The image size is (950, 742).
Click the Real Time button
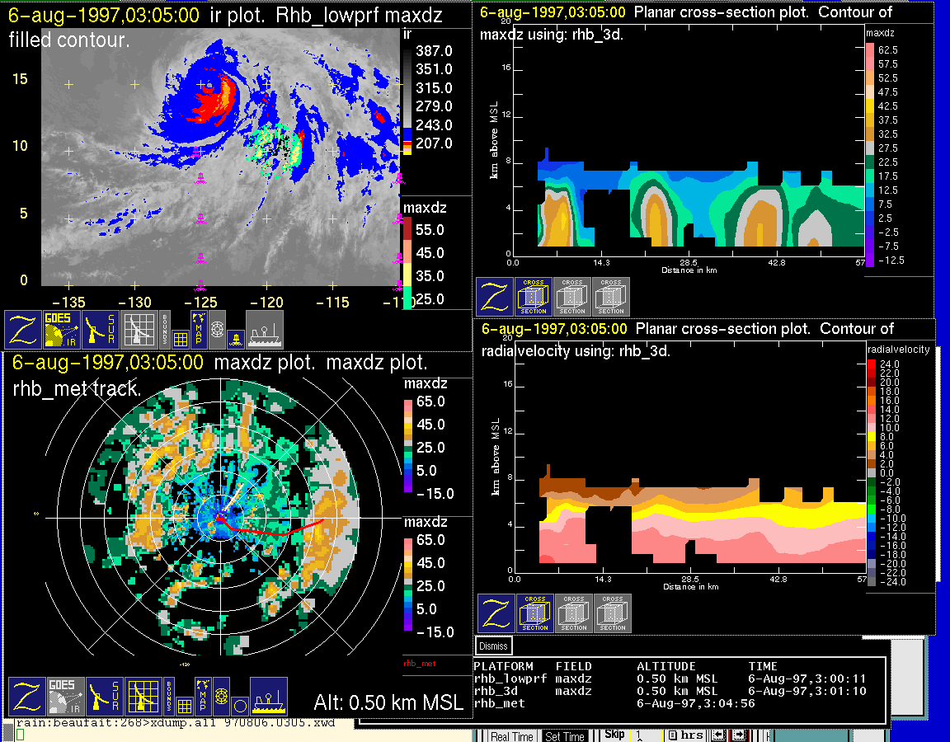click(511, 736)
